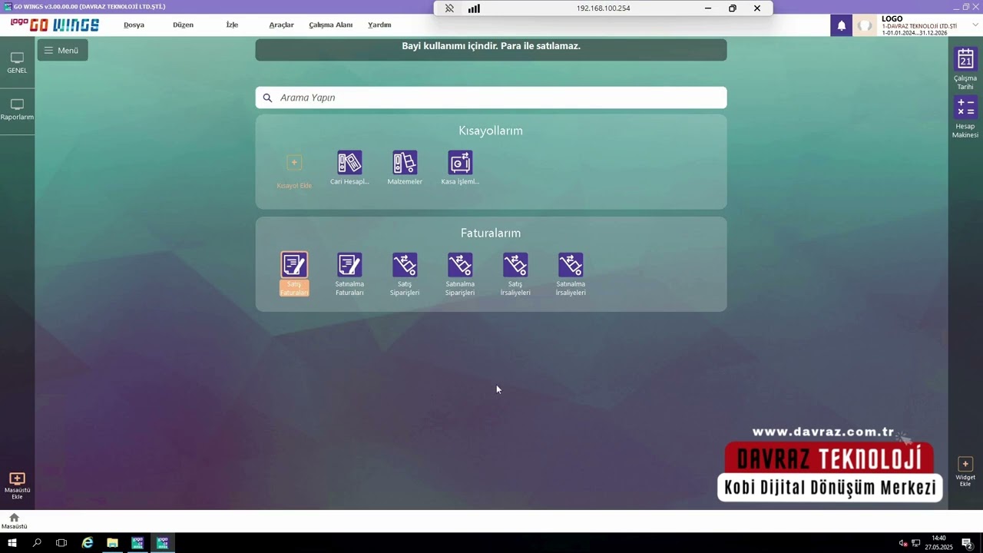Viewport: 983px width, 553px height.
Task: Open Satınalma Siparişleri icon
Action: [x=460, y=265]
